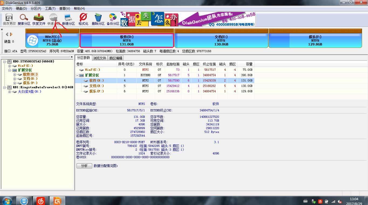Click the 搜索分区 search partition icon

coord(24,19)
